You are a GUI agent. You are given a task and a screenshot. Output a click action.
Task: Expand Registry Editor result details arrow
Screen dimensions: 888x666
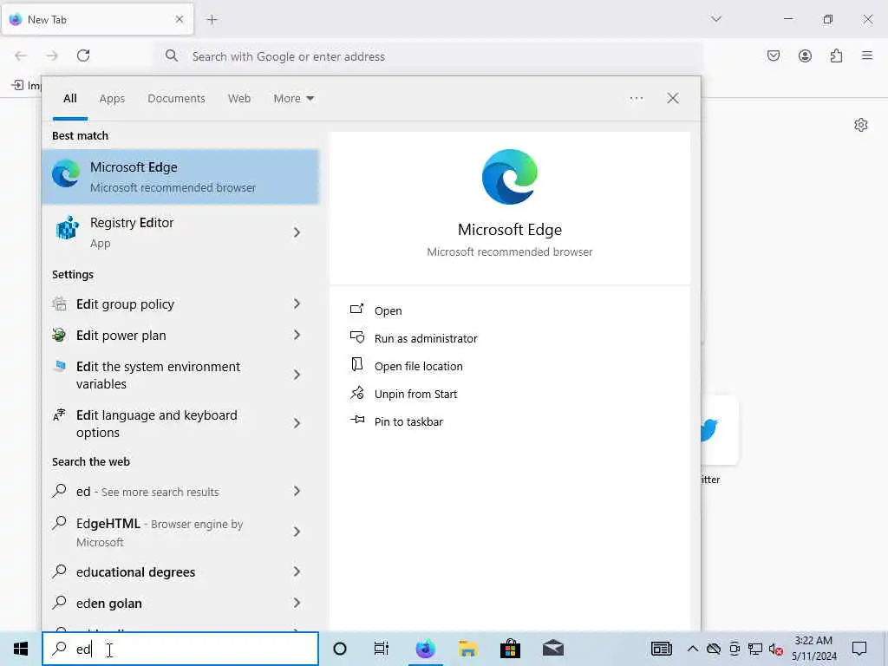tap(297, 232)
